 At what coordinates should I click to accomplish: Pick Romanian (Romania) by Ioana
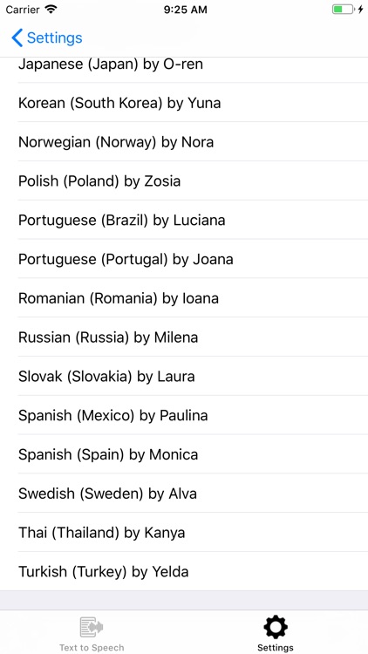tap(184, 298)
